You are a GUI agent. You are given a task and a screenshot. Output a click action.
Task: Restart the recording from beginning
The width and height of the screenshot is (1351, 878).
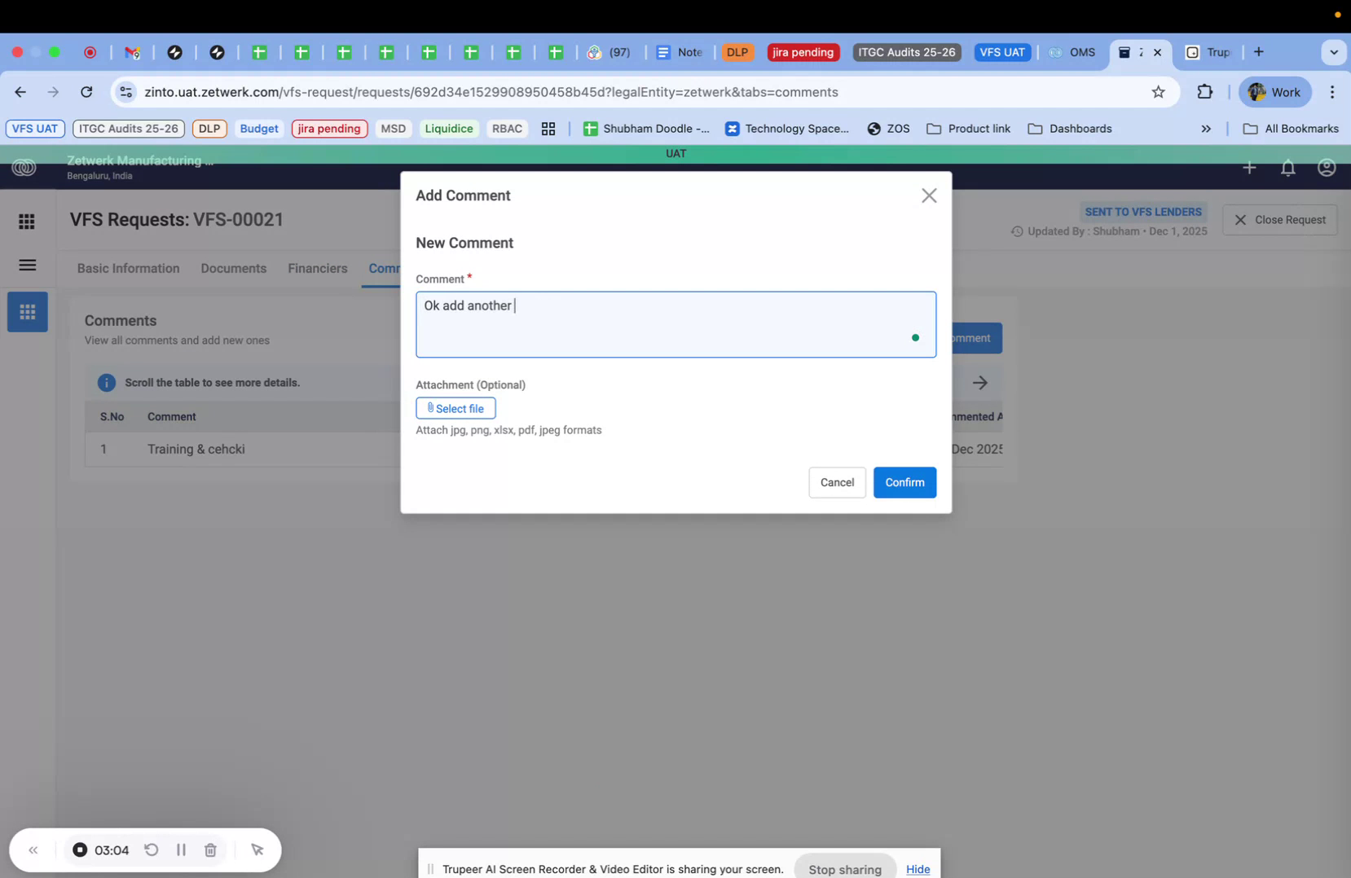point(152,849)
